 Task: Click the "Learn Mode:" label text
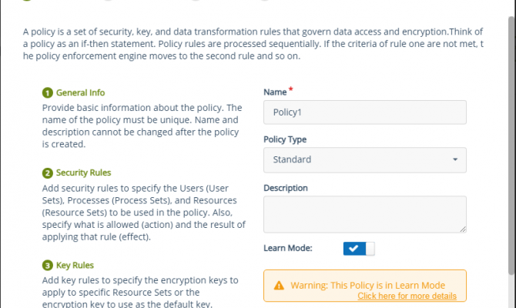click(x=288, y=248)
